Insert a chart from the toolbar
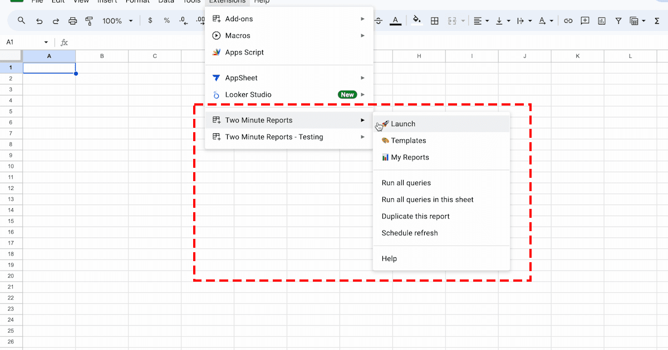Image resolution: width=668 pixels, height=350 pixels. coord(601,21)
